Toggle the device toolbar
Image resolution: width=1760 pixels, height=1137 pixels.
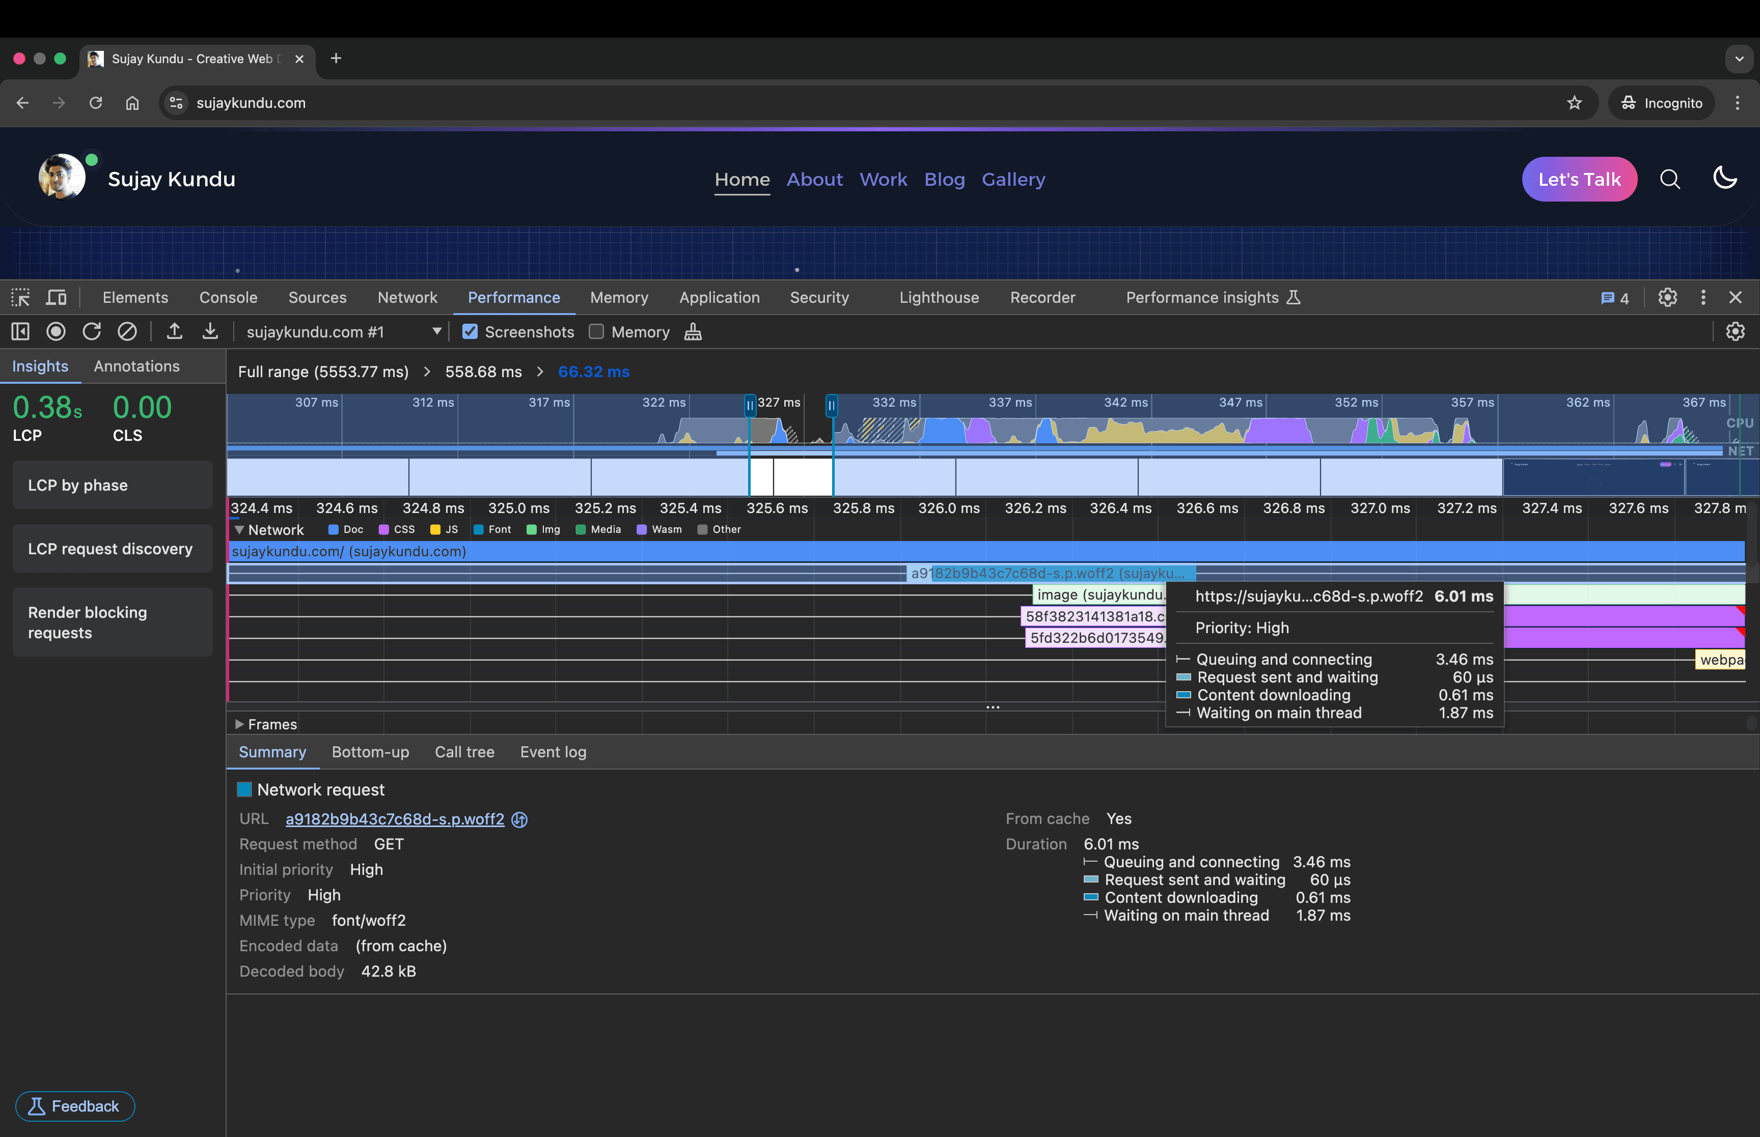tap(56, 297)
